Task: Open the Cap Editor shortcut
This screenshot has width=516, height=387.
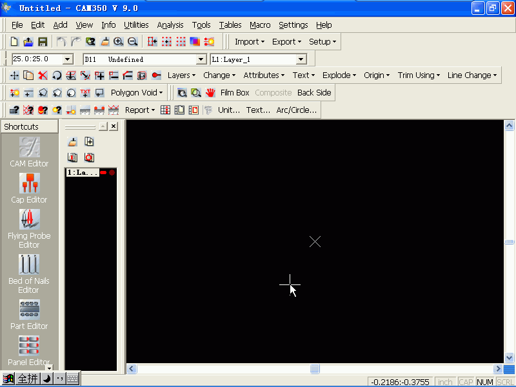Action: pos(29,188)
